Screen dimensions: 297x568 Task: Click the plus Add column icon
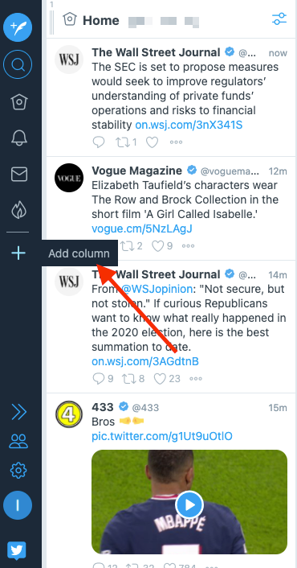click(x=18, y=253)
